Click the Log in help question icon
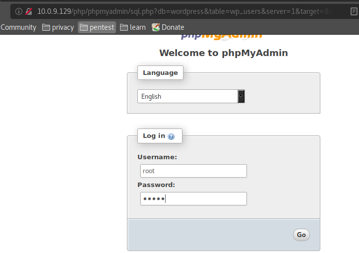 (x=171, y=136)
